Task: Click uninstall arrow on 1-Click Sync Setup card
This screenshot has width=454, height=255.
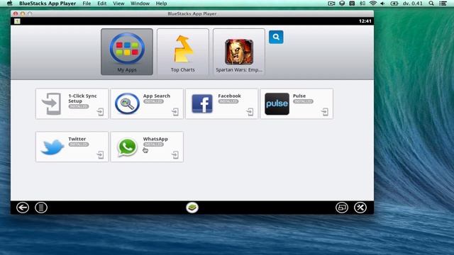Action: tap(101, 112)
